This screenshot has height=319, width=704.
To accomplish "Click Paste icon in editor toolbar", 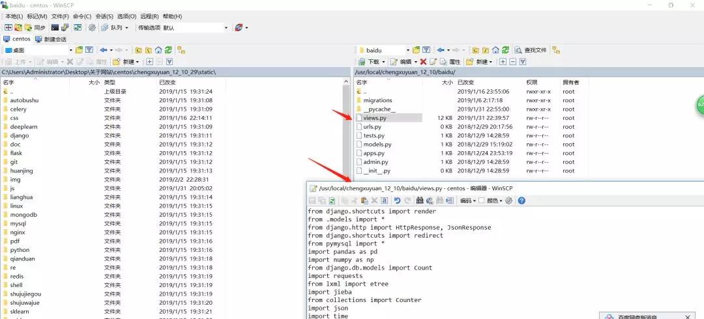I will point(364,201).
